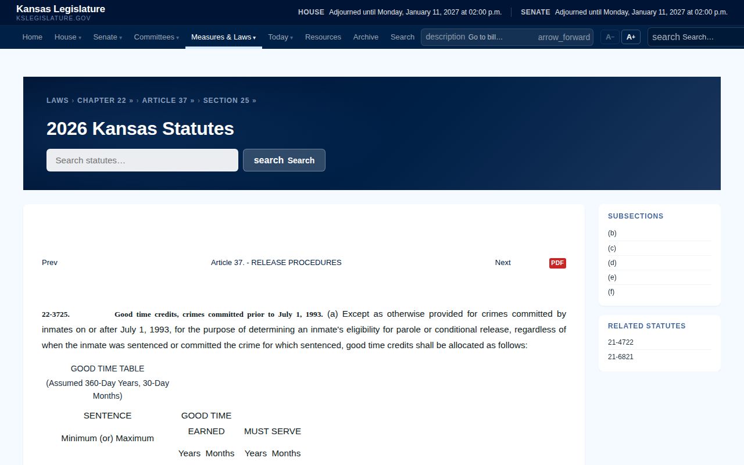Click the Kansas Legislature site title
The height and width of the screenshot is (465, 744).
pyautogui.click(x=60, y=9)
